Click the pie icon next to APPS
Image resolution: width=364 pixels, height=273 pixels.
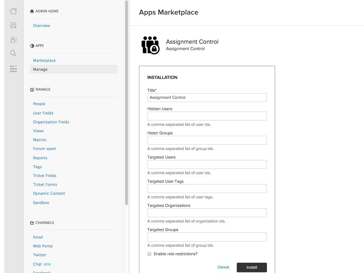32,45
